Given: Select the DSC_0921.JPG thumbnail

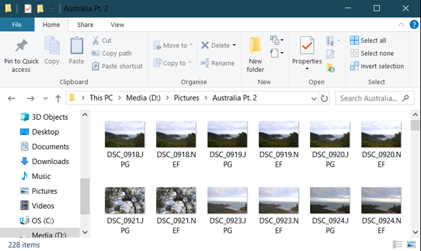Looking at the screenshot, I should pyautogui.click(x=125, y=209).
